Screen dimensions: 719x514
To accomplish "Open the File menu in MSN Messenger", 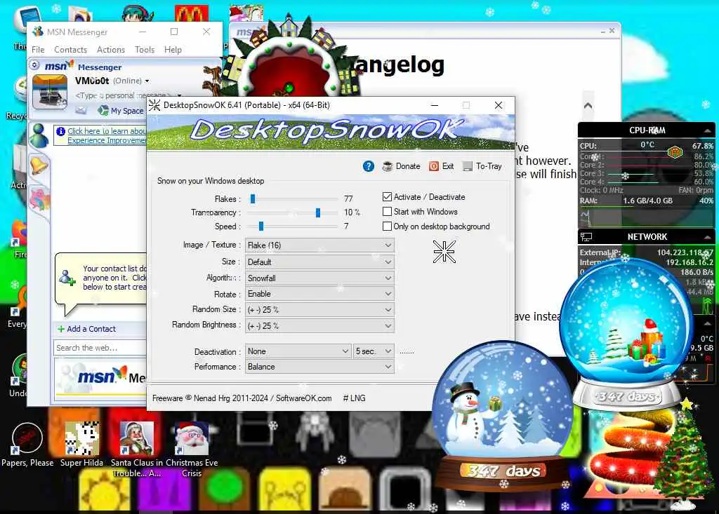I will point(38,50).
